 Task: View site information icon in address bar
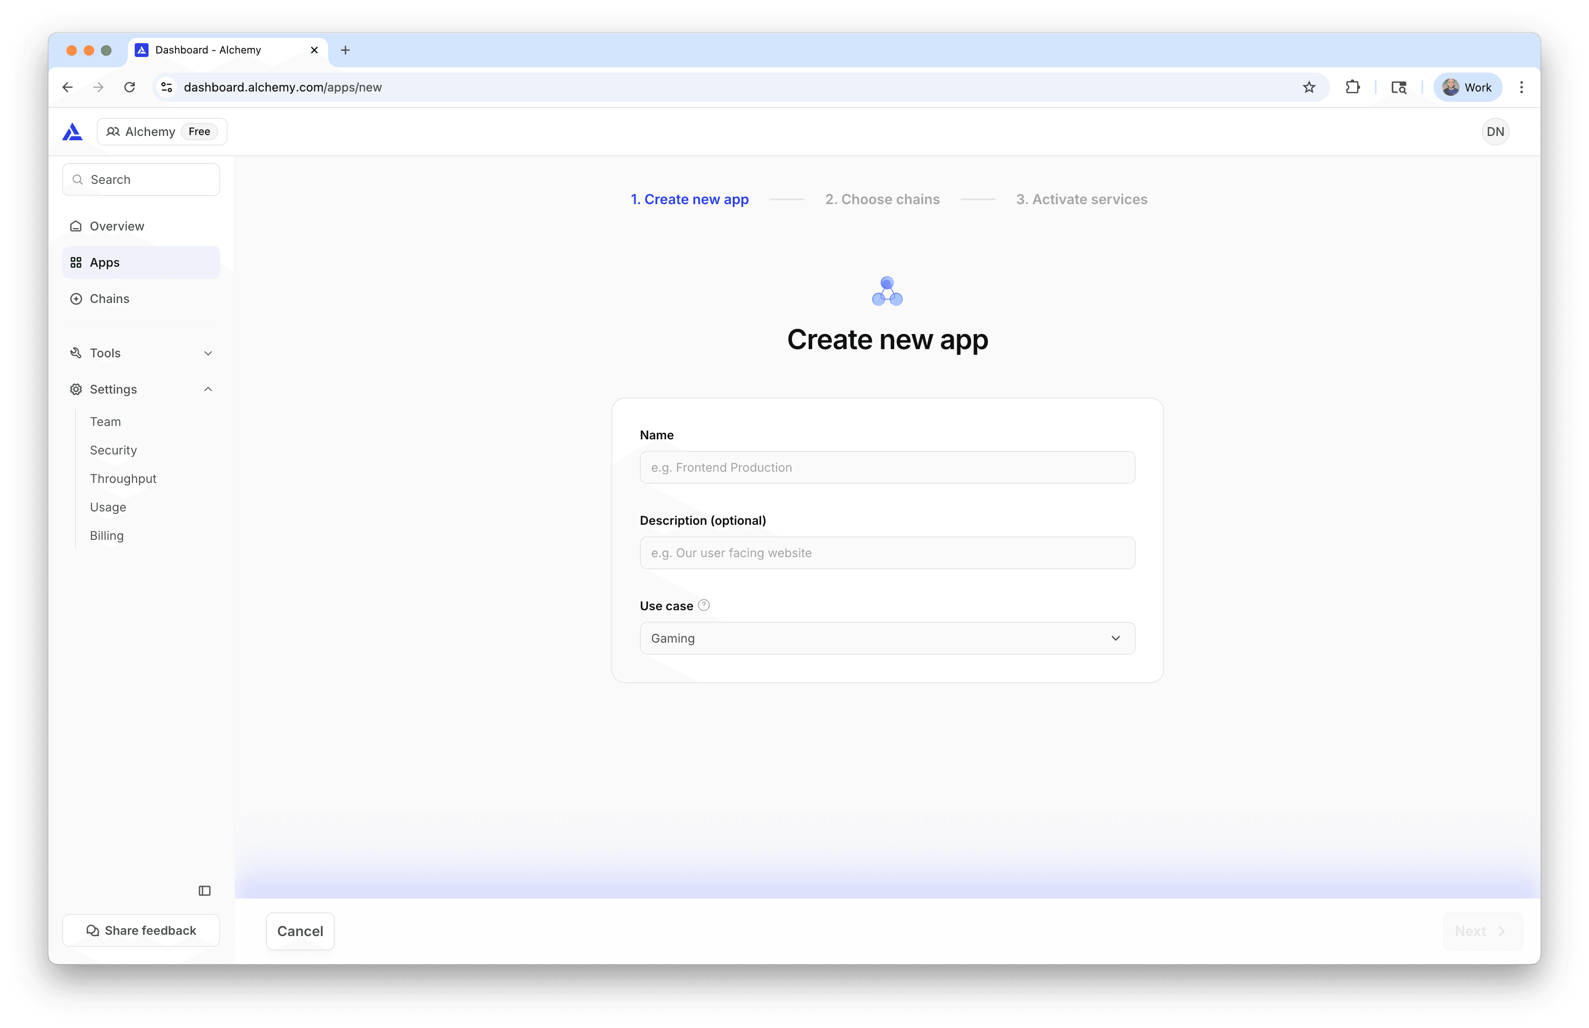[167, 87]
